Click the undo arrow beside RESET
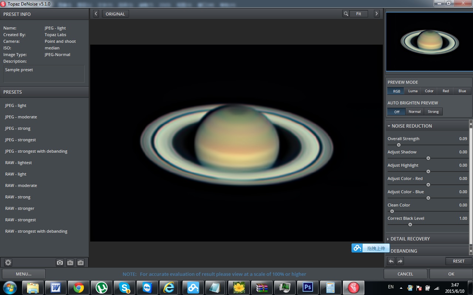 click(x=391, y=261)
